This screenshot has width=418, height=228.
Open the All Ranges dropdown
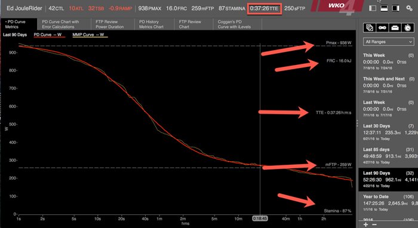click(x=388, y=42)
